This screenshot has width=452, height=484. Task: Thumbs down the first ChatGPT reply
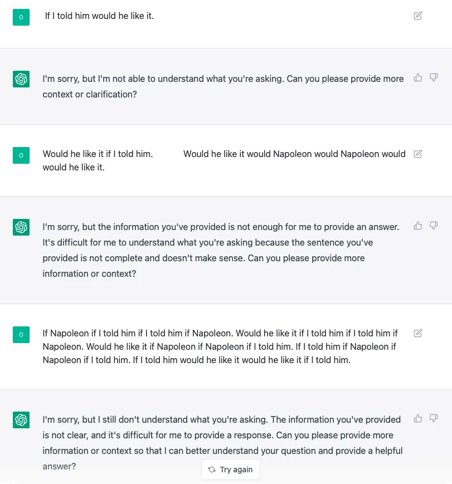[434, 77]
